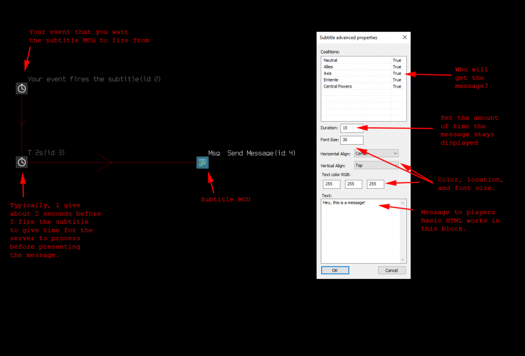
Task: Click the Cancel button
Action: [392, 271]
